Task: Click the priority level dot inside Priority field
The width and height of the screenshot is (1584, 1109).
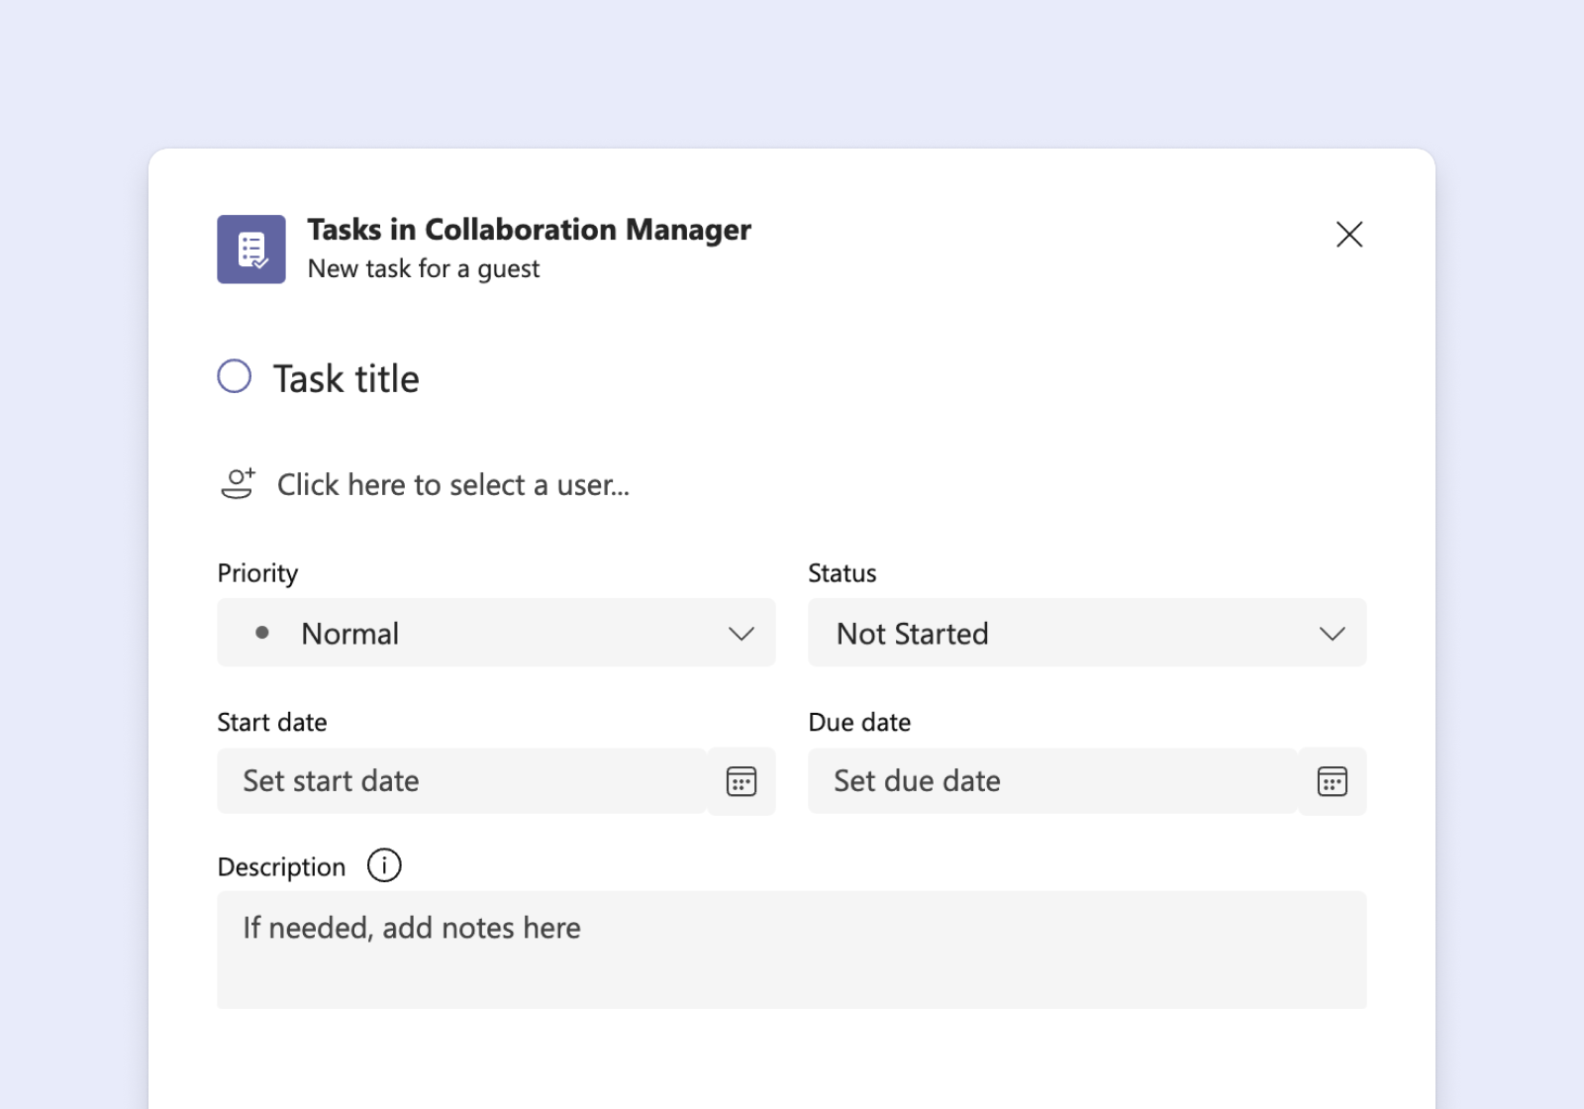Action: tap(262, 633)
